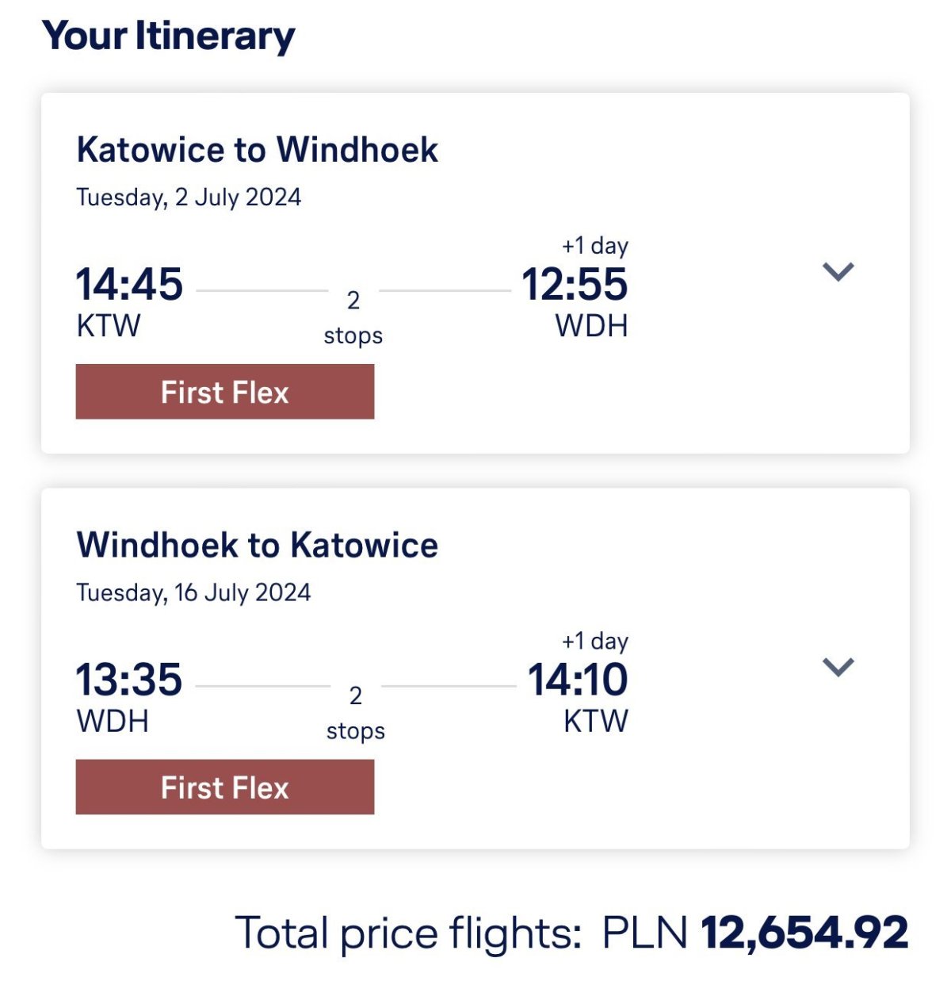Click the return flight's 2 stops label

pyautogui.click(x=355, y=712)
